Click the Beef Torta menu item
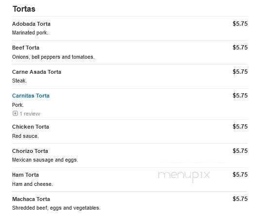 [26, 48]
